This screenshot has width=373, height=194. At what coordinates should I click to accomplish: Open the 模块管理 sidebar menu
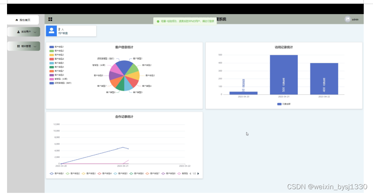tap(24, 46)
